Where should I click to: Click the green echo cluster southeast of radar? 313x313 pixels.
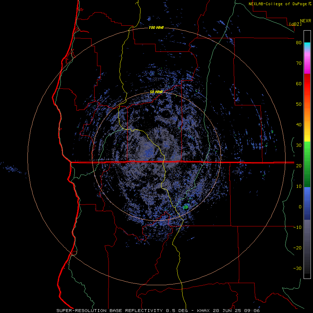tap(186, 206)
